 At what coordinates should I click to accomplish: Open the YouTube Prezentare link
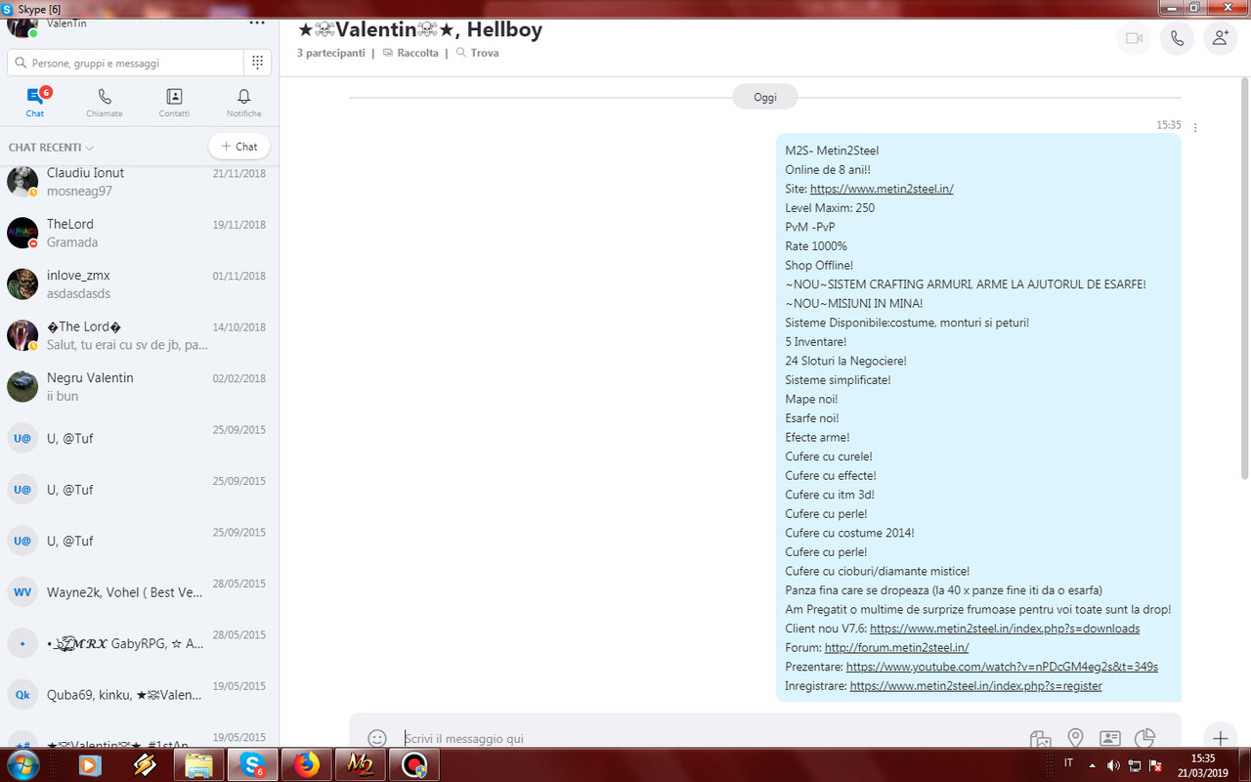pos(1002,667)
